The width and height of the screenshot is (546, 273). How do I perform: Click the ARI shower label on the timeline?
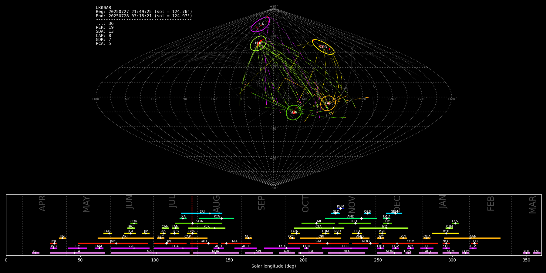point(125,237)
